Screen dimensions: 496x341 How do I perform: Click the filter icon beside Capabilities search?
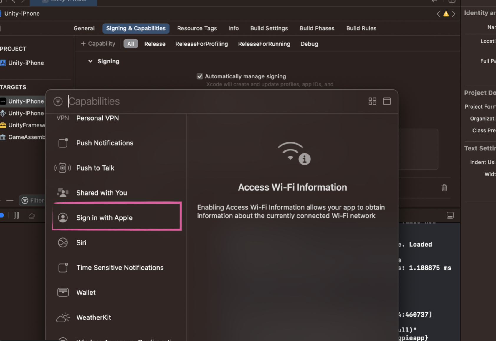[58, 101]
